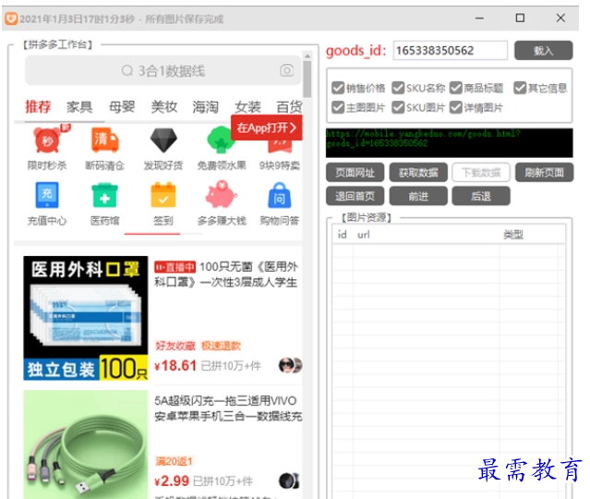Click the 满20返1 promotion tag
Viewport: 590px width, 499px height.
click(x=174, y=461)
